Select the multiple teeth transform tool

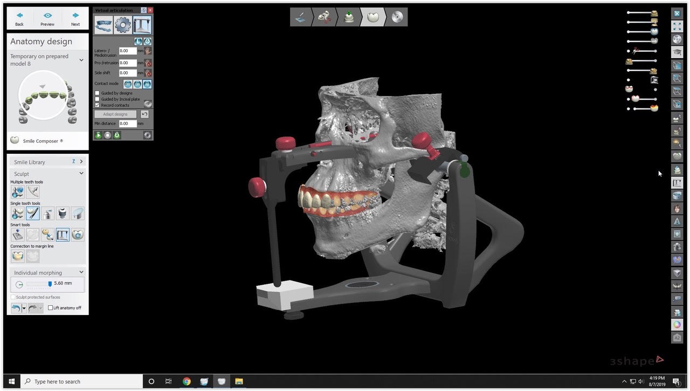pyautogui.click(x=17, y=191)
